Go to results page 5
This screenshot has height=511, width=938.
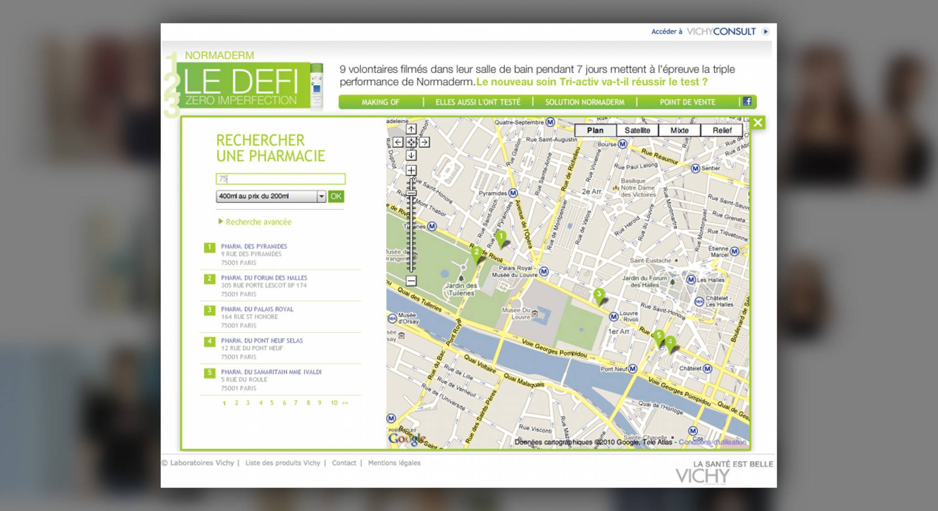tap(272, 403)
